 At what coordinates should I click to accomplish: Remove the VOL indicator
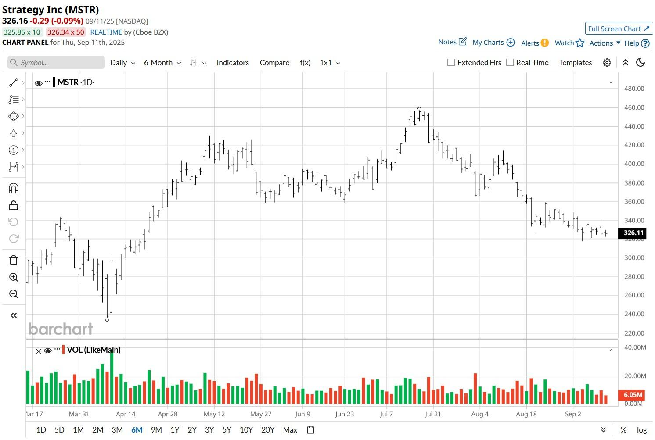click(x=38, y=351)
